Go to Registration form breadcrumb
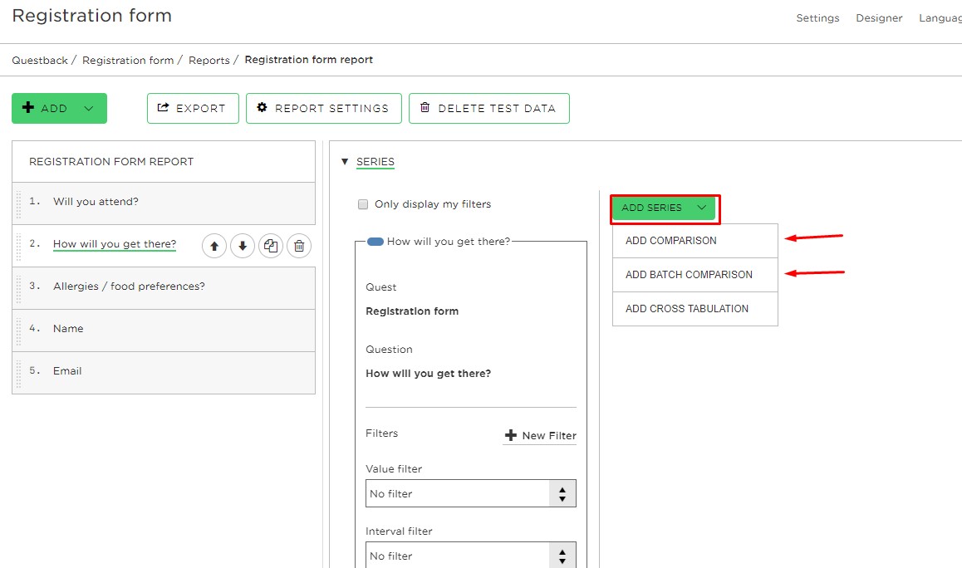This screenshot has width=962, height=568. (128, 60)
